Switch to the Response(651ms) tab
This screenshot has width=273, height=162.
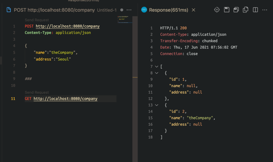(168, 10)
